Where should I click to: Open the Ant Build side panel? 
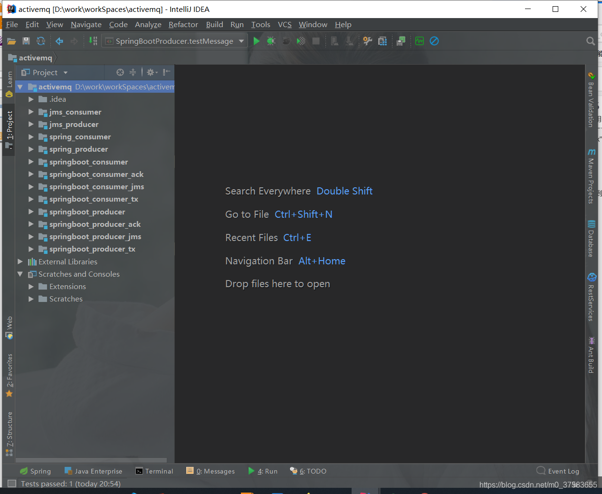point(591,355)
